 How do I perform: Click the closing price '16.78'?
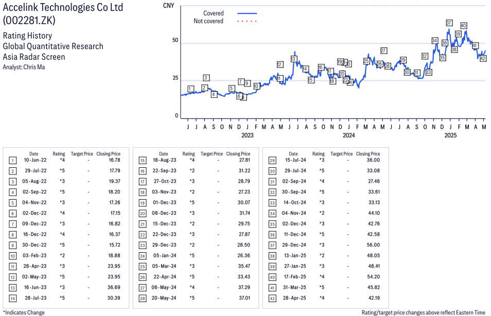pyautogui.click(x=114, y=160)
